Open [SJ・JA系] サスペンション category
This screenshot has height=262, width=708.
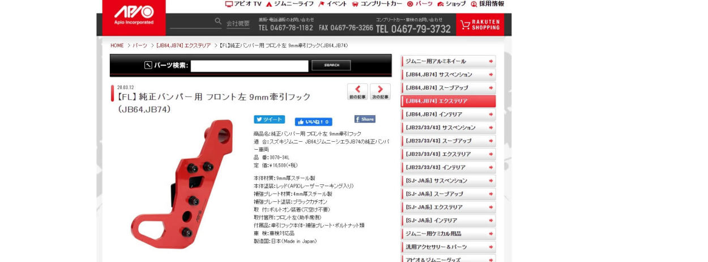(448, 181)
